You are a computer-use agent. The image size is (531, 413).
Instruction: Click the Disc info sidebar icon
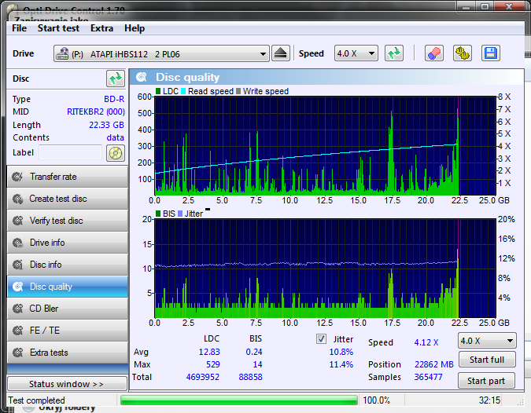[17, 265]
